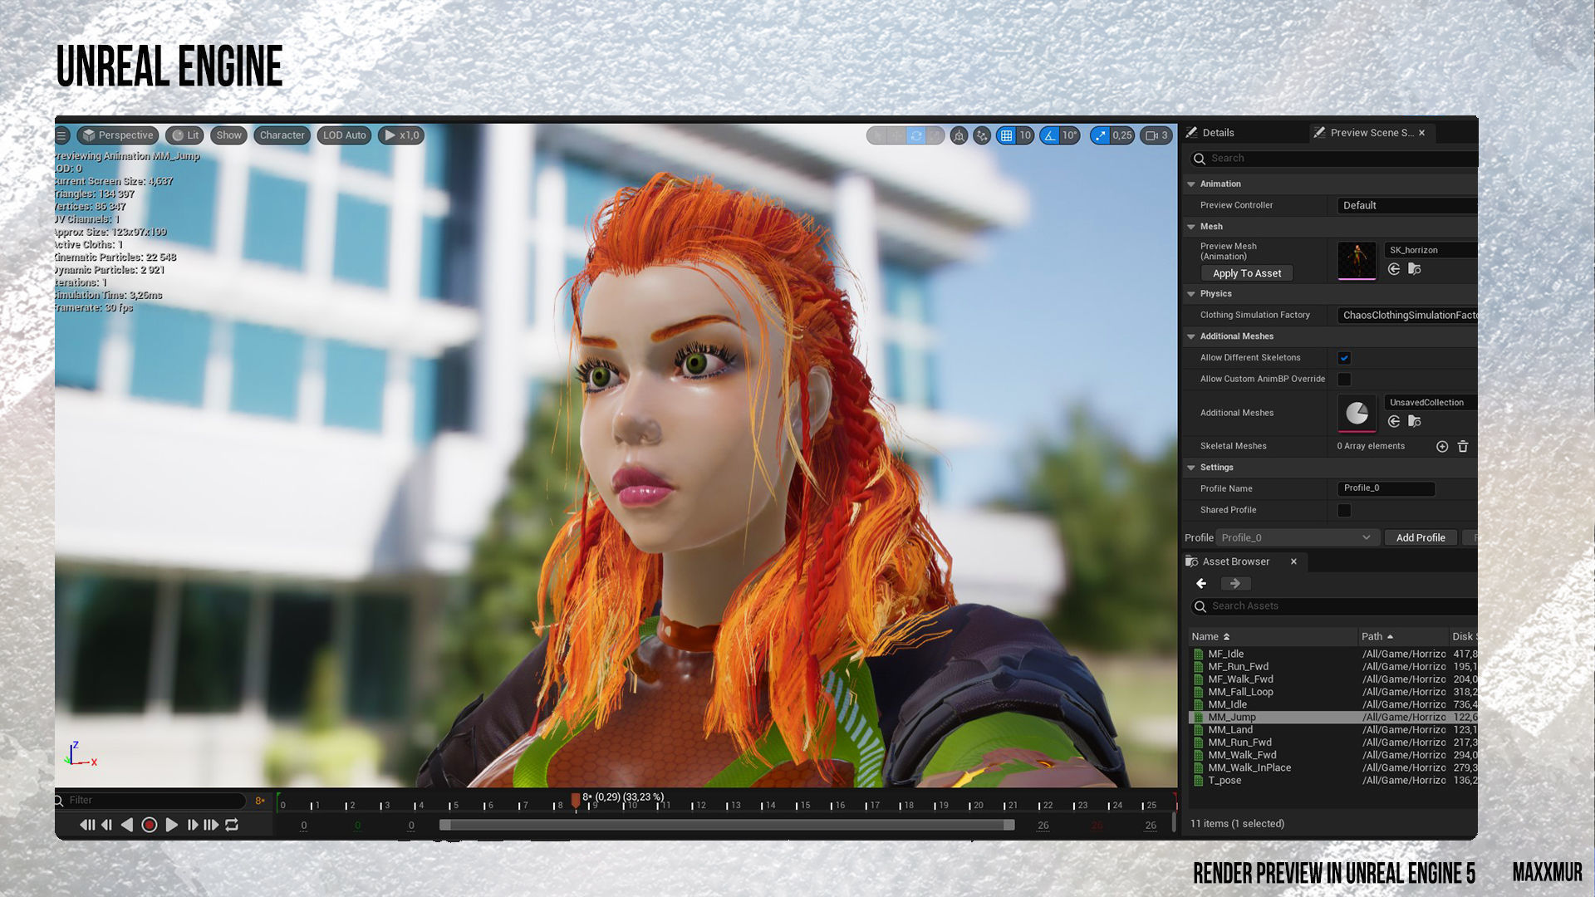Viewport: 1595px width, 897px height.
Task: Open the Perspective view mode menu
Action: [x=118, y=135]
